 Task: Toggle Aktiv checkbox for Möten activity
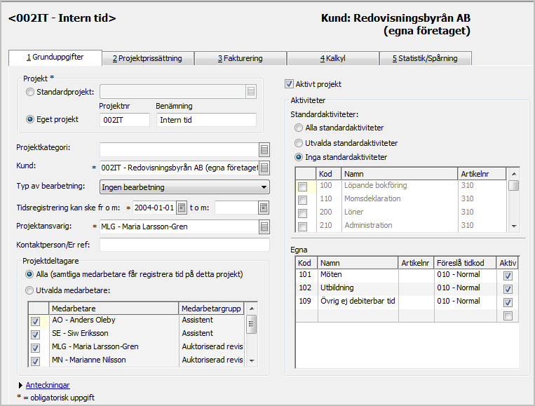coord(508,276)
